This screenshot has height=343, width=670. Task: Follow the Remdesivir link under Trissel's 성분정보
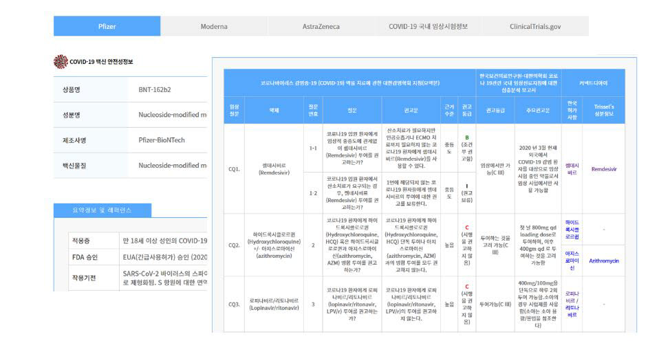click(604, 169)
